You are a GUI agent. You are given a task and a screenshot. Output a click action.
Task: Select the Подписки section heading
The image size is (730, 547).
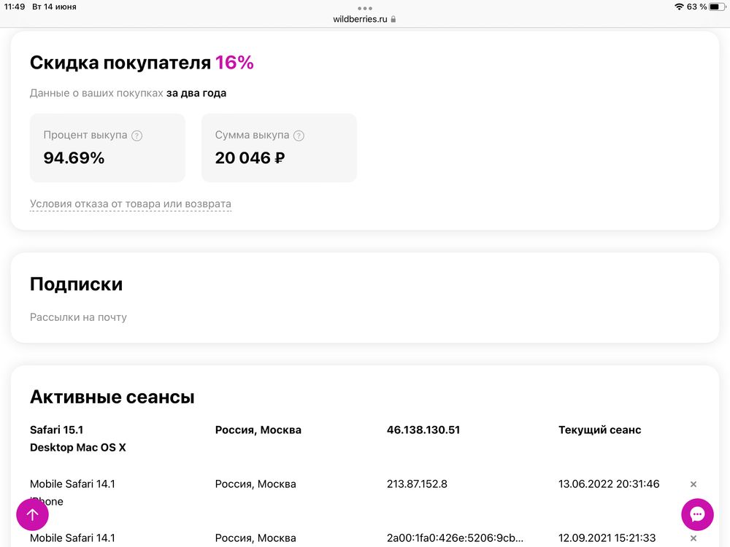point(76,284)
